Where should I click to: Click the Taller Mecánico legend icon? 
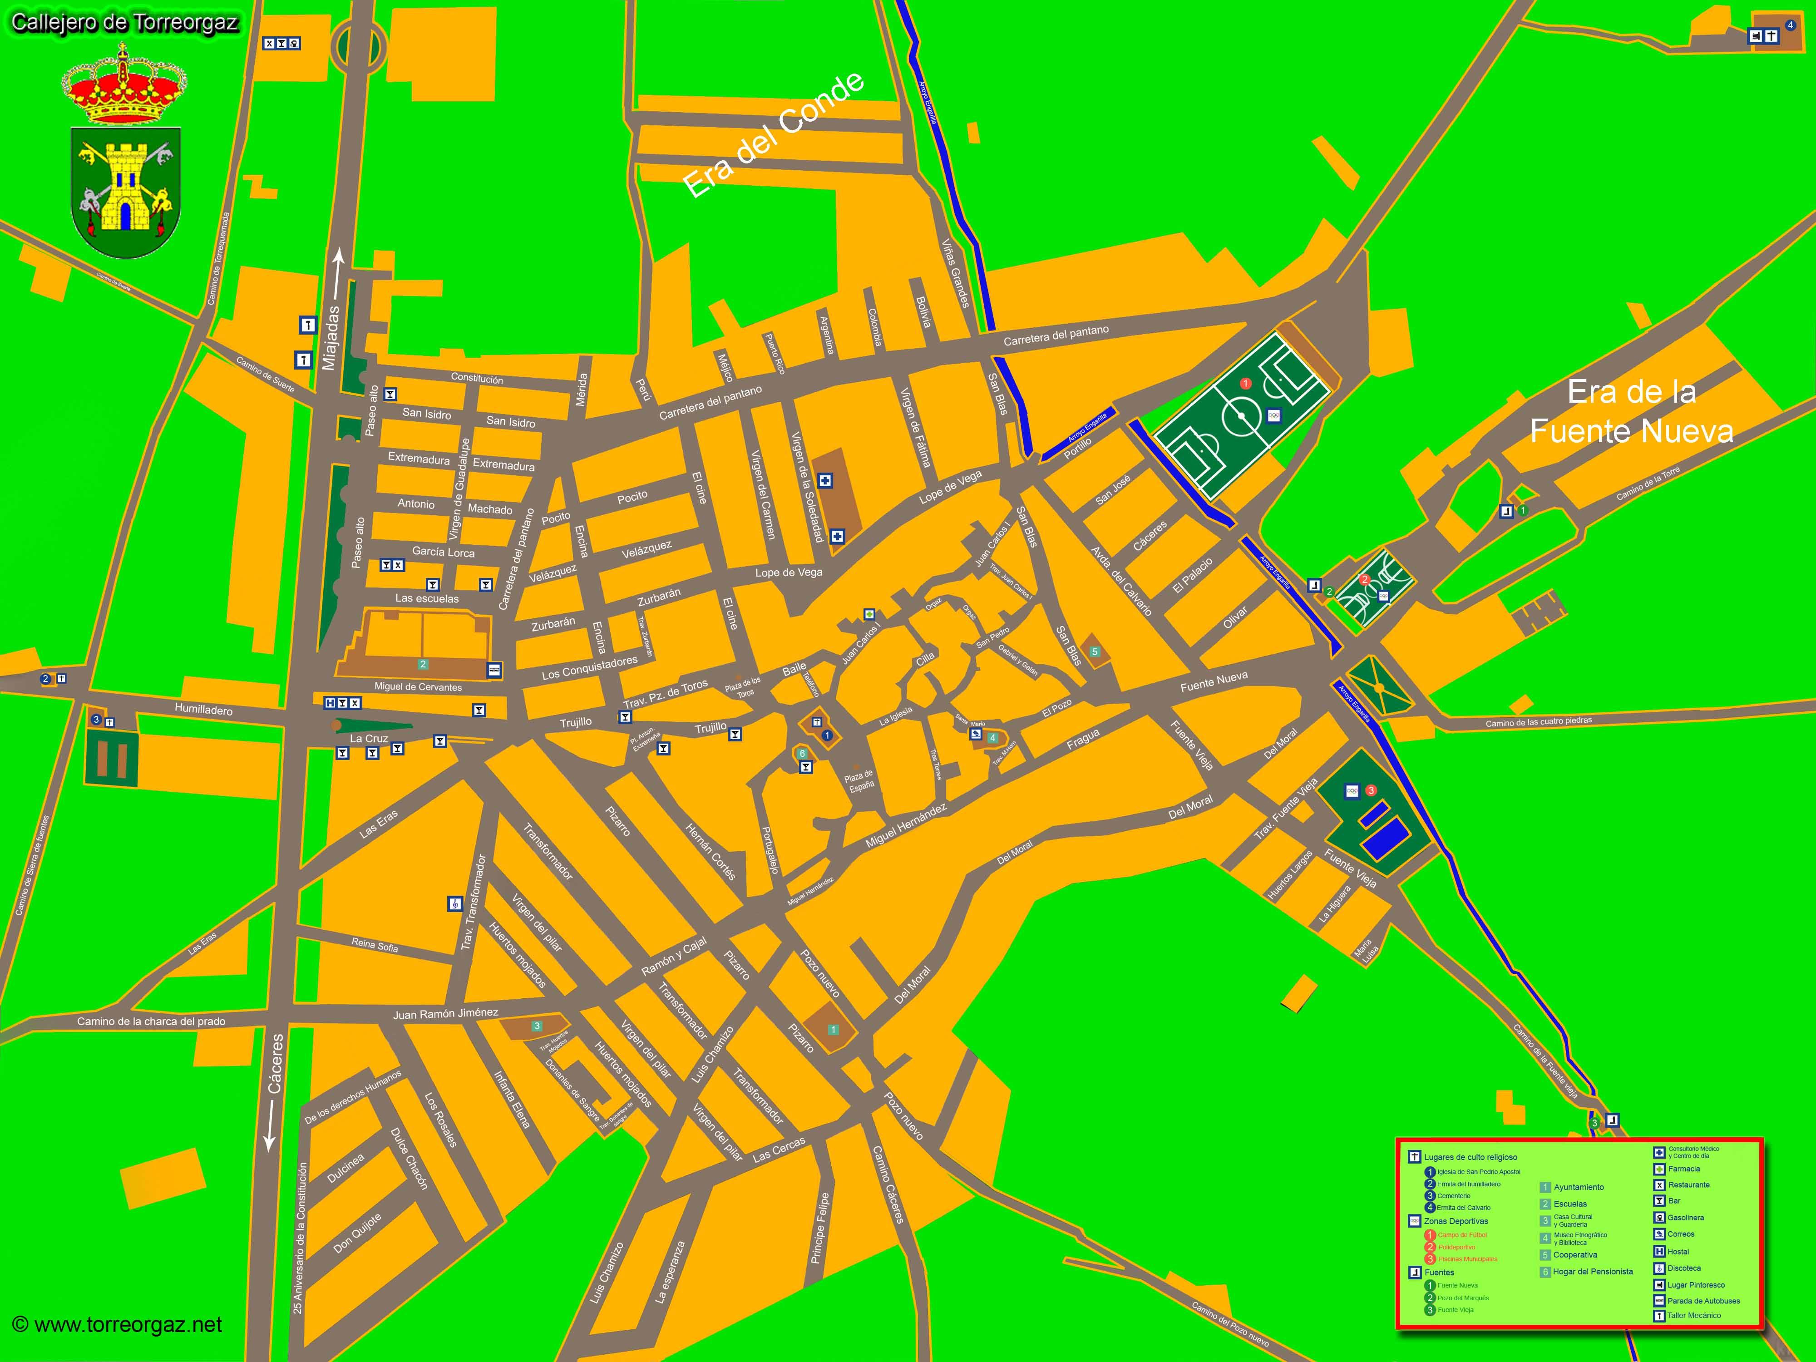point(1659,1315)
